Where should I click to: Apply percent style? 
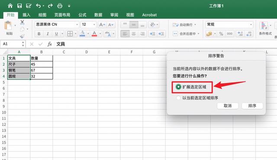coord(221,34)
